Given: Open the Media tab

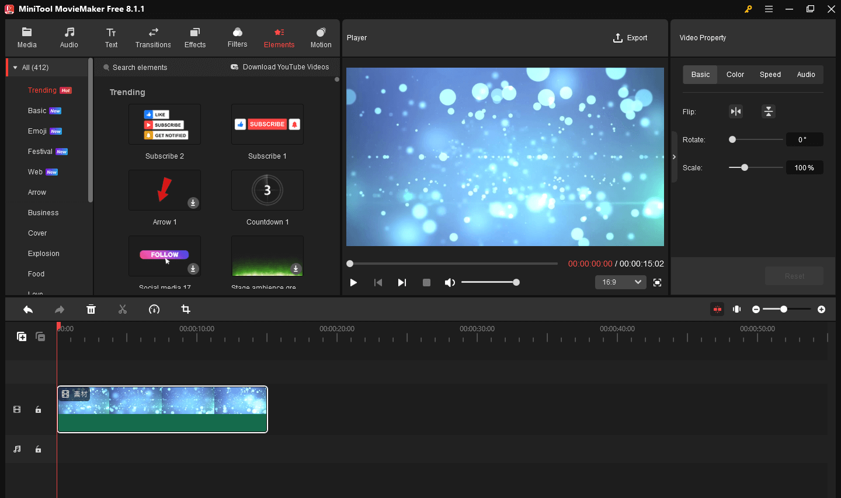Looking at the screenshot, I should pyautogui.click(x=27, y=38).
